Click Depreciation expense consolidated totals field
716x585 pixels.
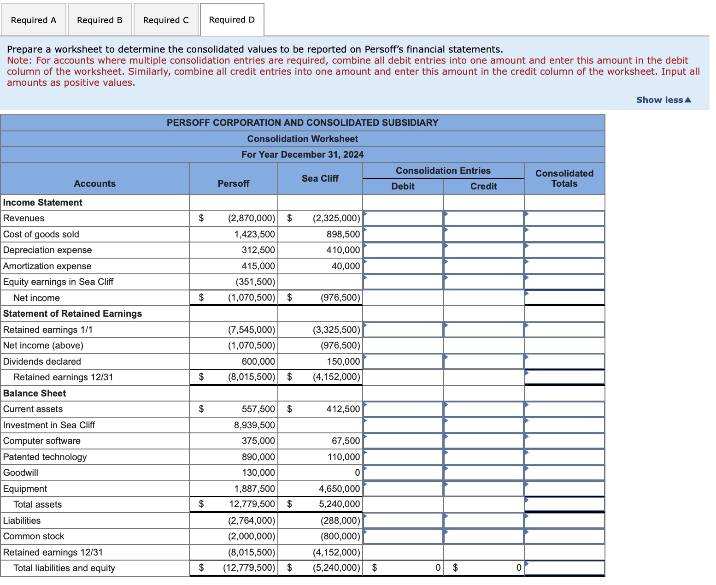pos(564,250)
